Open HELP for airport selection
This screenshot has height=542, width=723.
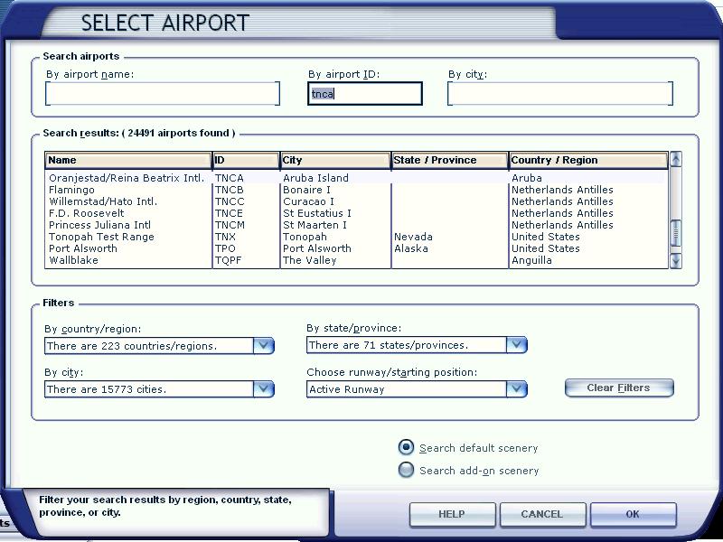click(x=452, y=514)
